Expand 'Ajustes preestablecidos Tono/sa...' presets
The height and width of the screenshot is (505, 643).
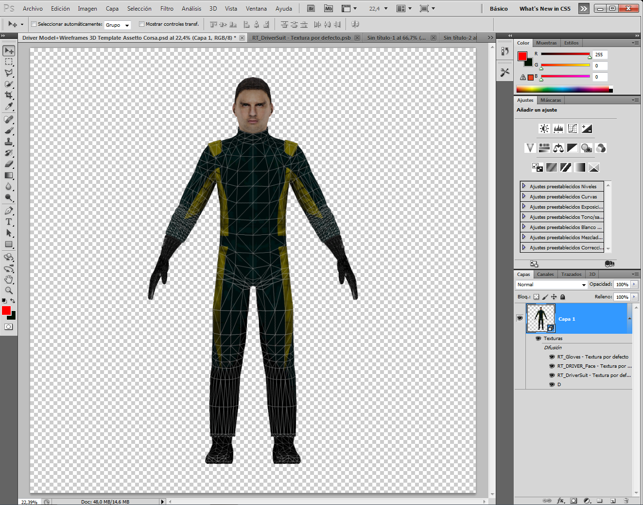pyautogui.click(x=524, y=217)
